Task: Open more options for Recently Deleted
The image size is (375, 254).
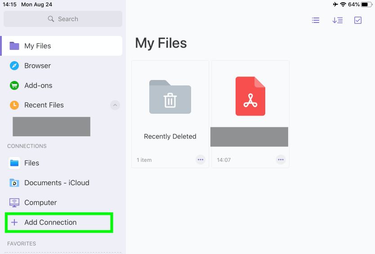Action: coord(201,160)
